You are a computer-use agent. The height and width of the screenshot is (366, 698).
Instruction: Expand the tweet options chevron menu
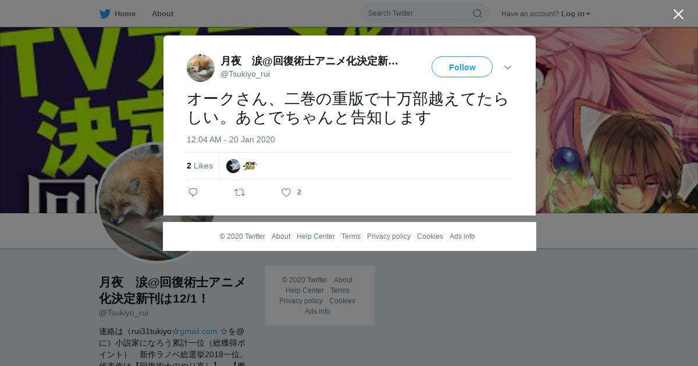pos(508,67)
